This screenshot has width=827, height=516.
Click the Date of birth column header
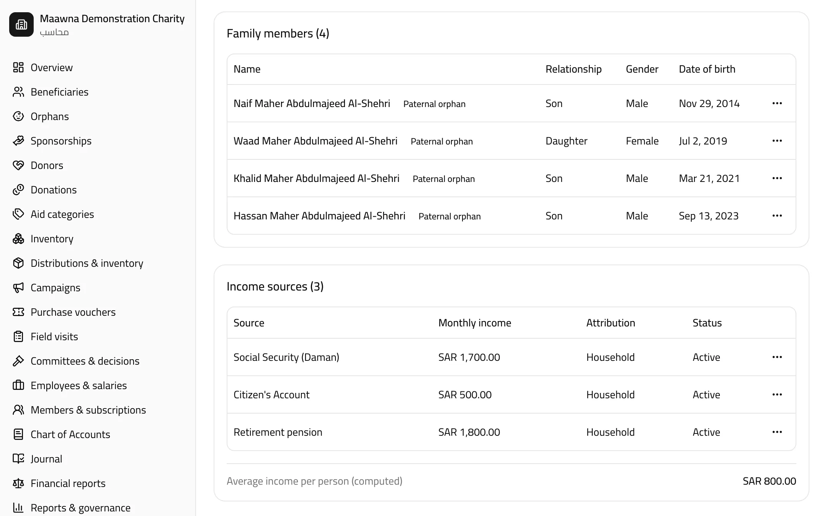click(x=707, y=69)
